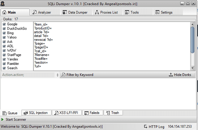
Task: Click the dork line detail ?id=
Action: pyautogui.click(x=41, y=36)
